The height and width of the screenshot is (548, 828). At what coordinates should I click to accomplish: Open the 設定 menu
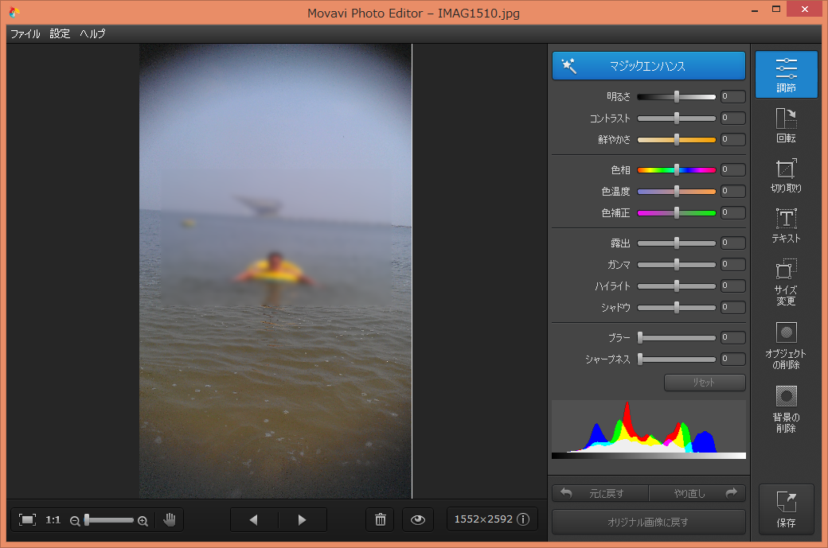[x=60, y=33]
